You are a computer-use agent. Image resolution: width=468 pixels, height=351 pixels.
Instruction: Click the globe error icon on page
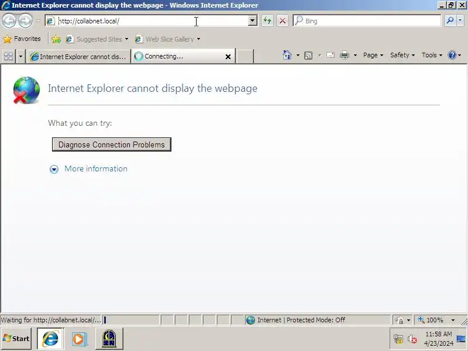point(26,90)
